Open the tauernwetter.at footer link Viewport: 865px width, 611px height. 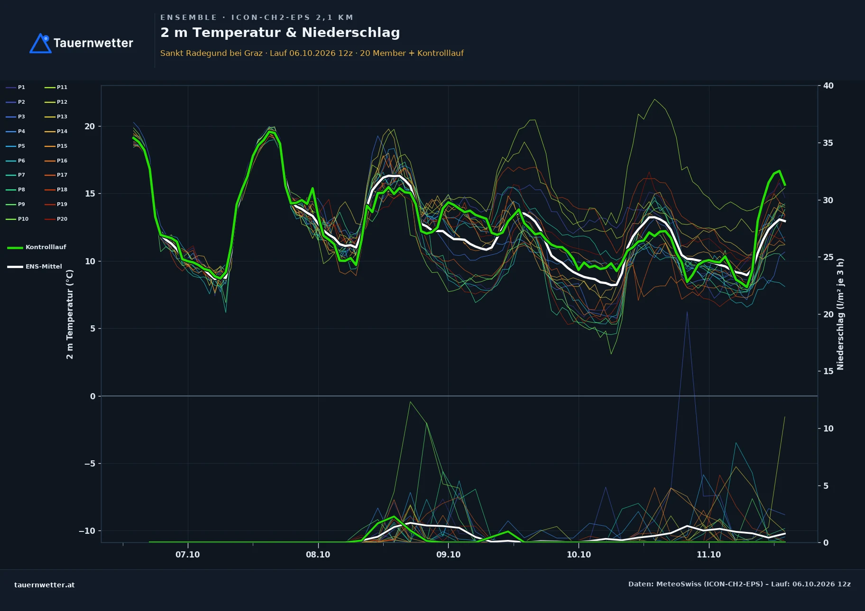pos(45,585)
